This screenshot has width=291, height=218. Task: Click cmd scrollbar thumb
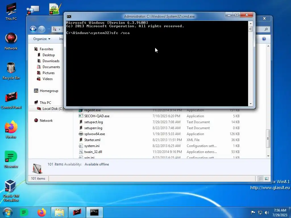click(251, 29)
